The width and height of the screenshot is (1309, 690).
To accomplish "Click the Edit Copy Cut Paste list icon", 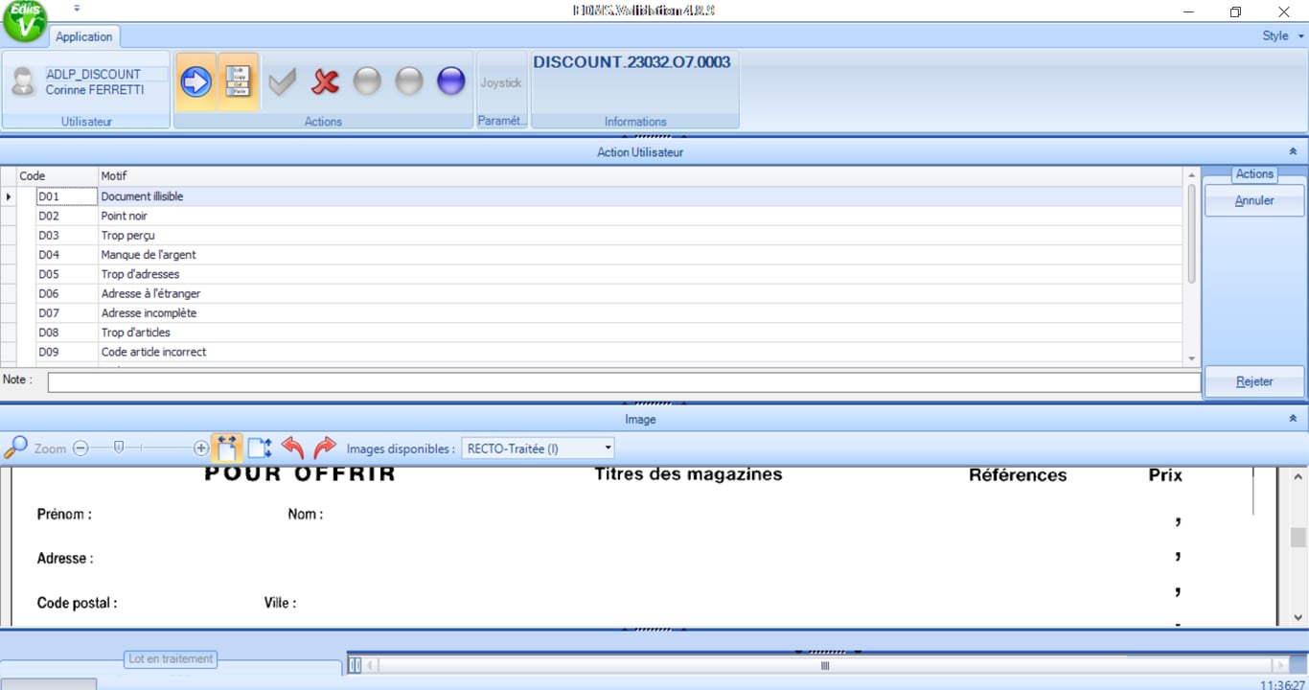I will tap(238, 82).
